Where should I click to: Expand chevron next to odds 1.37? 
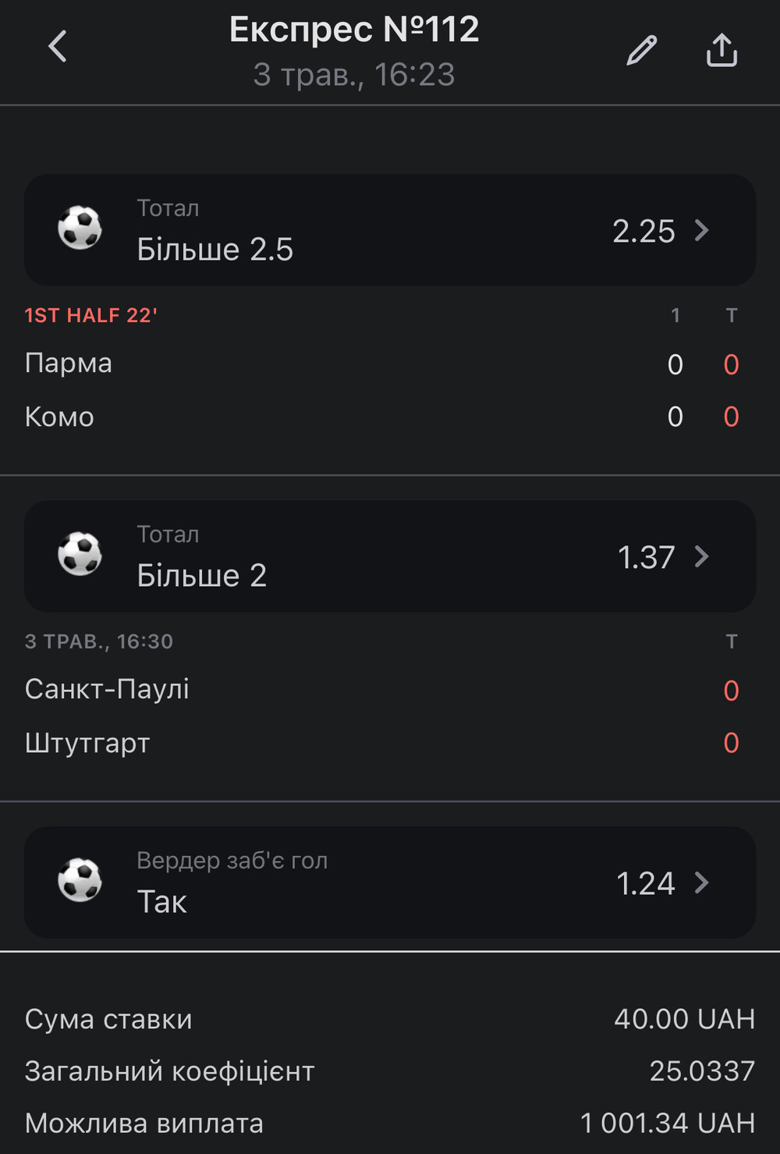(x=702, y=556)
